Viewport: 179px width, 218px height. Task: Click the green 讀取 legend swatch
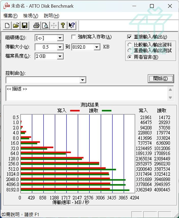click(x=107, y=111)
